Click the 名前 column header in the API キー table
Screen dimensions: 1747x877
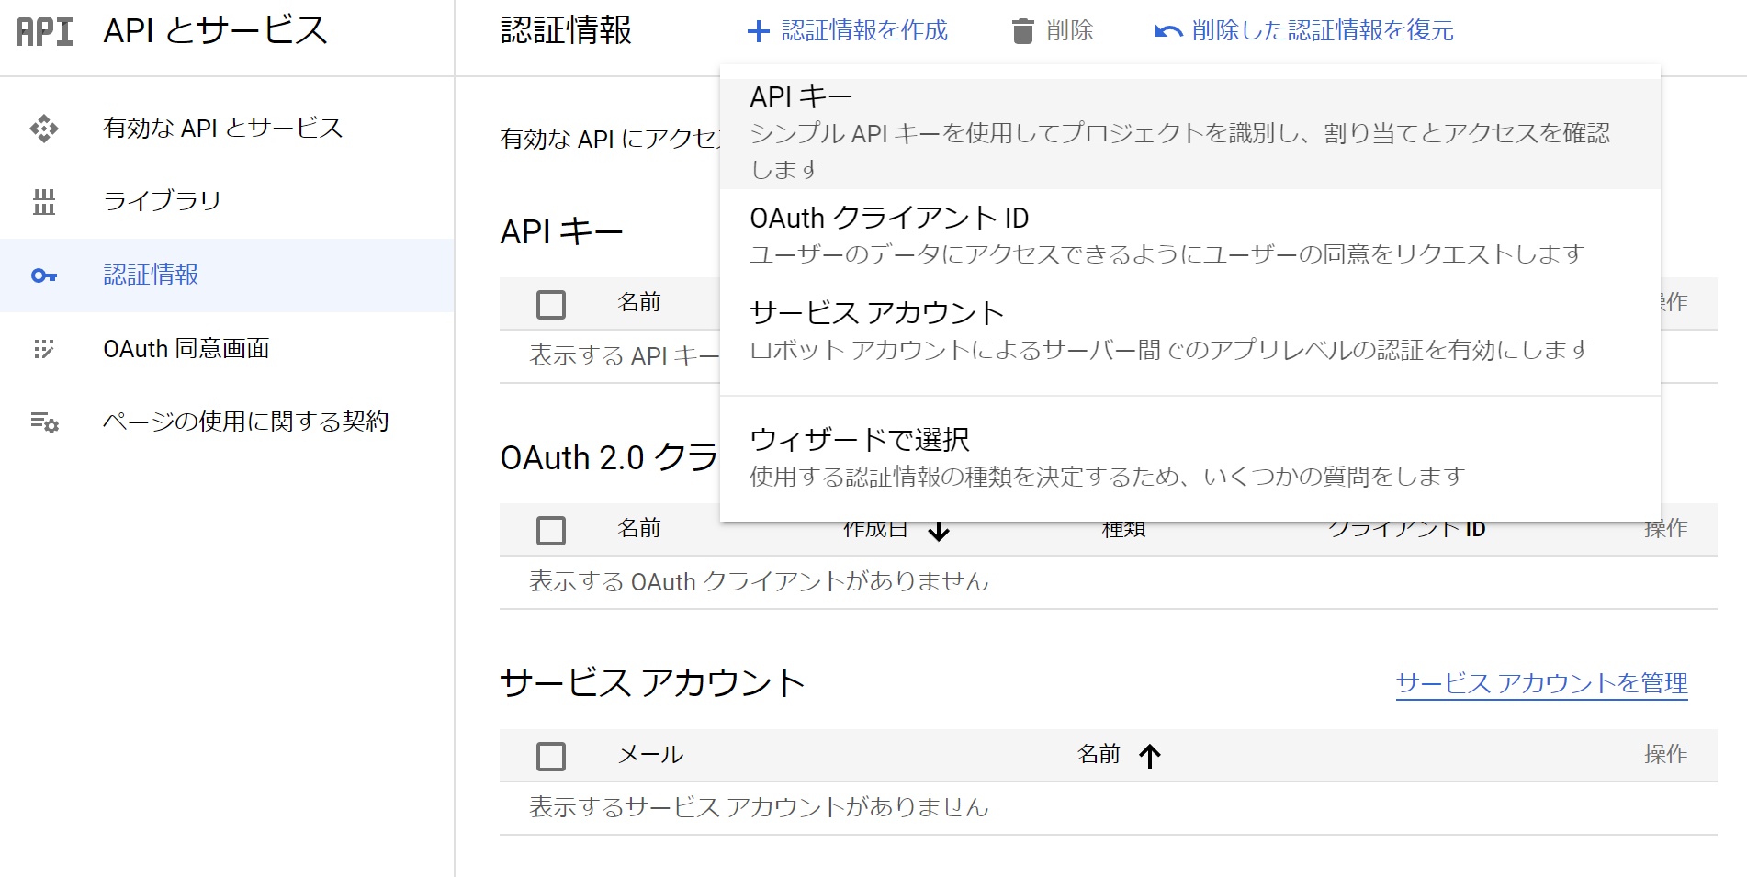pyautogui.click(x=639, y=303)
